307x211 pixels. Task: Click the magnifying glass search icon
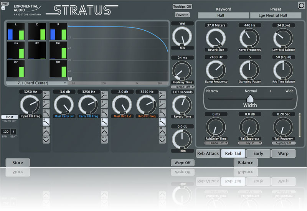pyautogui.click(x=301, y=5)
